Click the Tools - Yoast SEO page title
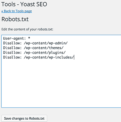121x122 pixels. click(24, 4)
